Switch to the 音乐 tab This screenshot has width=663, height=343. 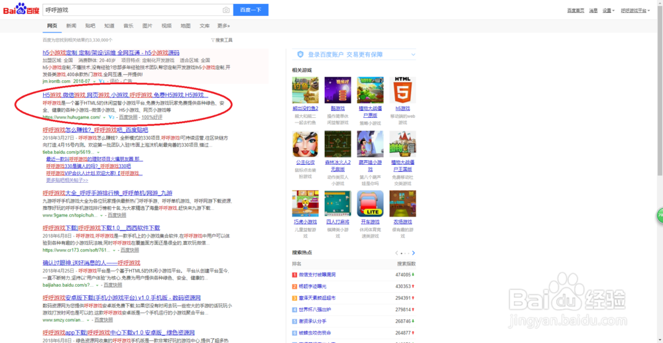(x=128, y=26)
